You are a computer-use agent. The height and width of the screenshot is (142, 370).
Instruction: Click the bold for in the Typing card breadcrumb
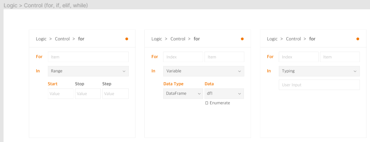click(x=312, y=39)
